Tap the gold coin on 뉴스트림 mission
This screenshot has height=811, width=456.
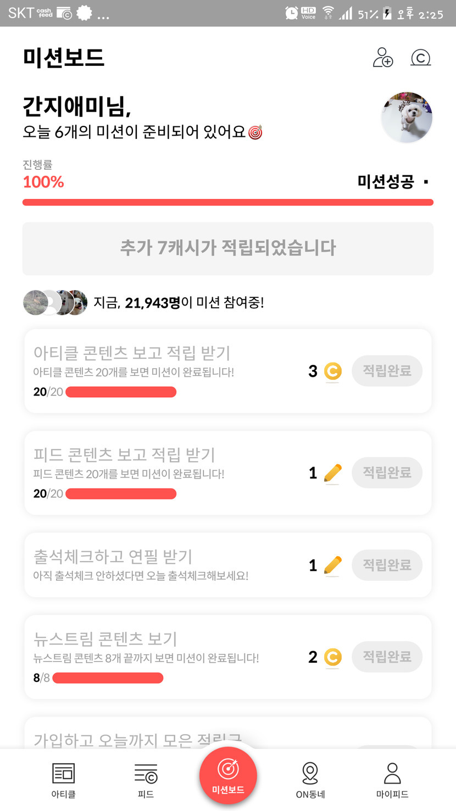pos(332,657)
